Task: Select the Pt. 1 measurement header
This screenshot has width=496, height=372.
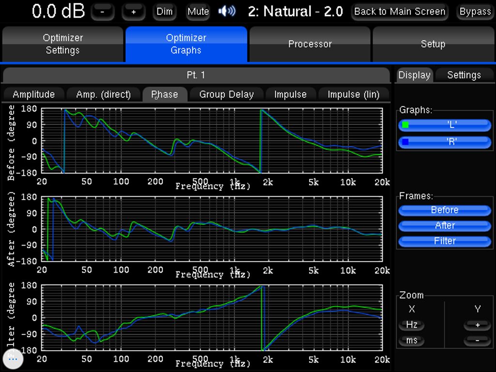Action: click(x=196, y=75)
